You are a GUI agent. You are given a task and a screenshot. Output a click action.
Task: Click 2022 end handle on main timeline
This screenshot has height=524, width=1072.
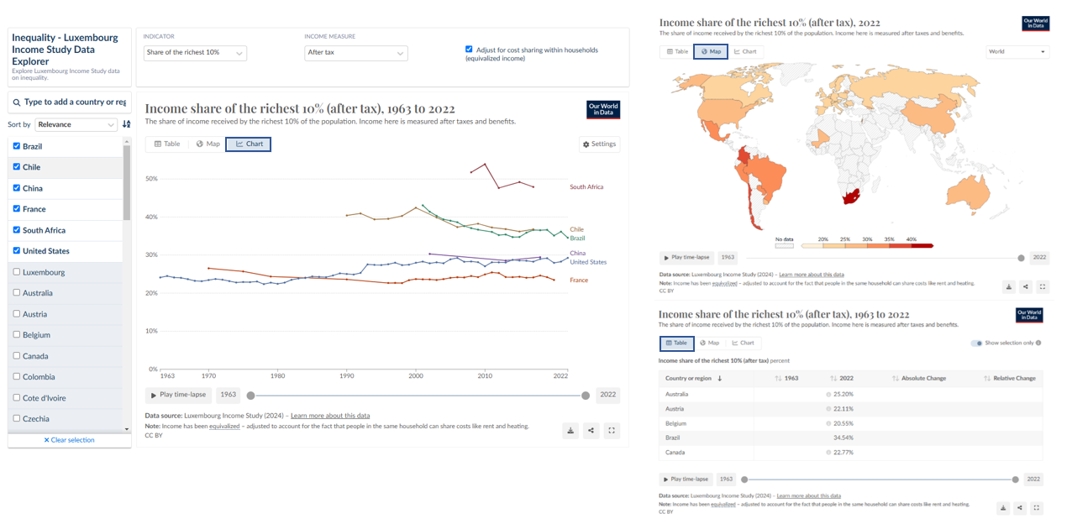point(586,396)
